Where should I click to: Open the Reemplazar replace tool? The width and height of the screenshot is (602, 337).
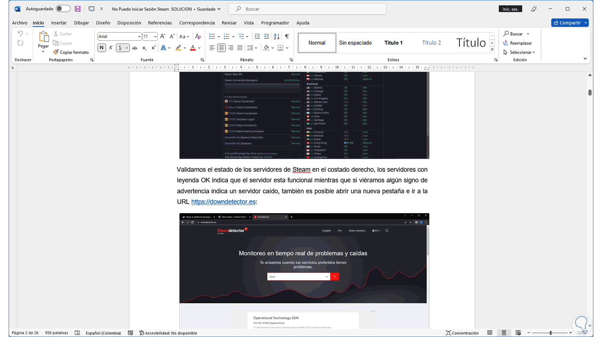(518, 43)
